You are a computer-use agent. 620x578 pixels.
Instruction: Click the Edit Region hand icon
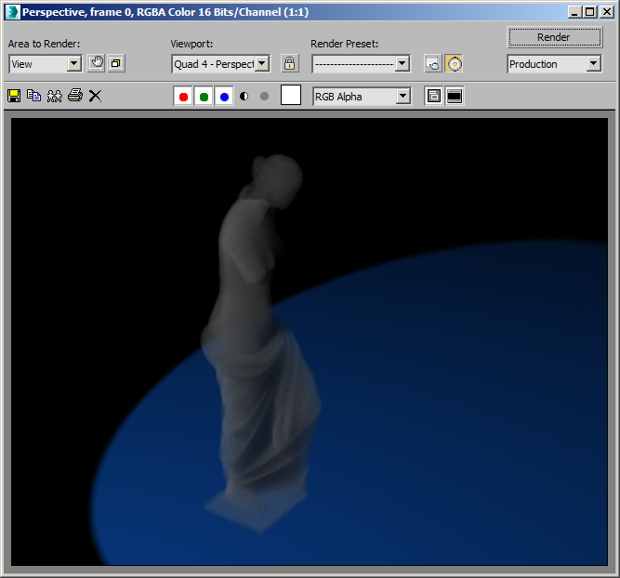click(96, 63)
